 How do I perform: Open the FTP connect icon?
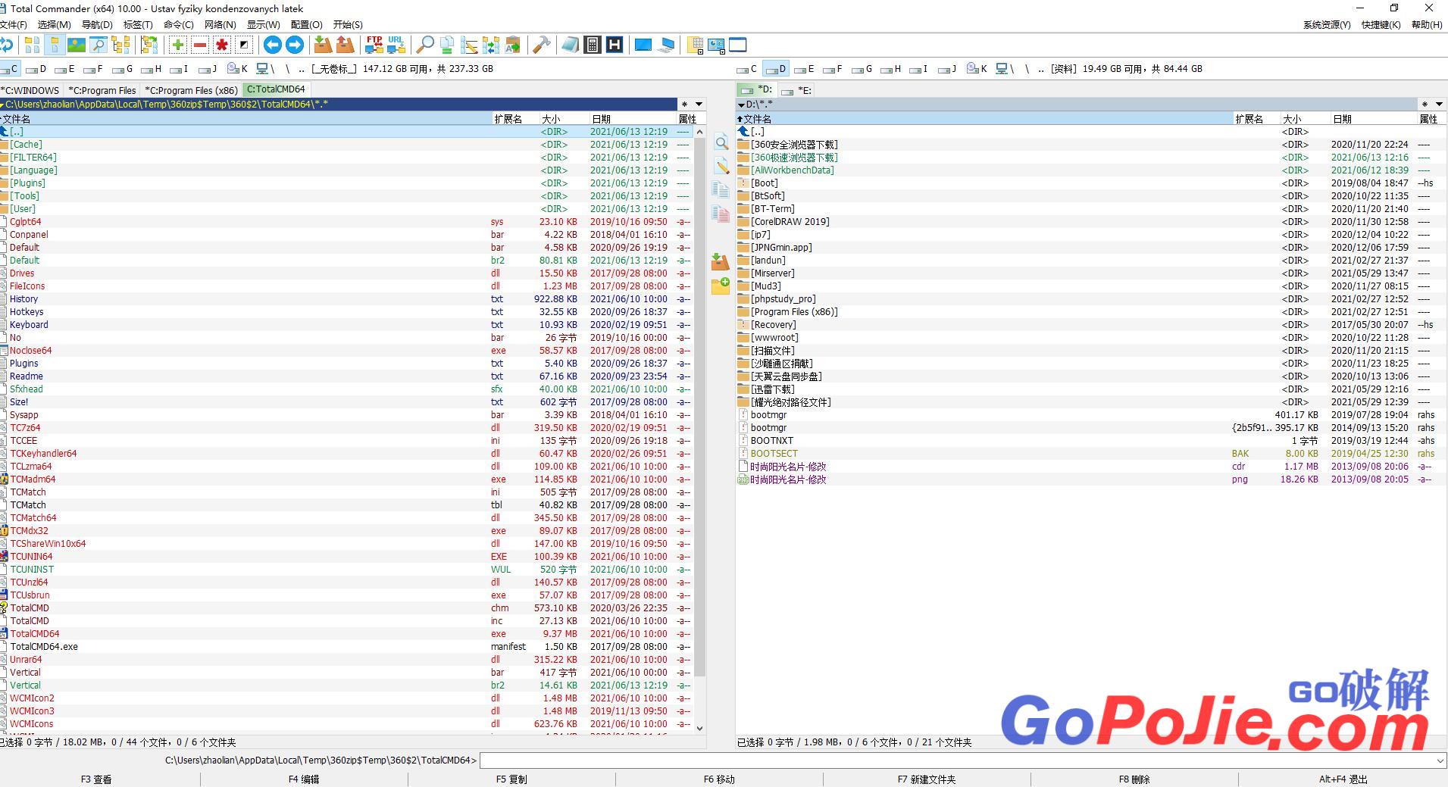(x=374, y=45)
